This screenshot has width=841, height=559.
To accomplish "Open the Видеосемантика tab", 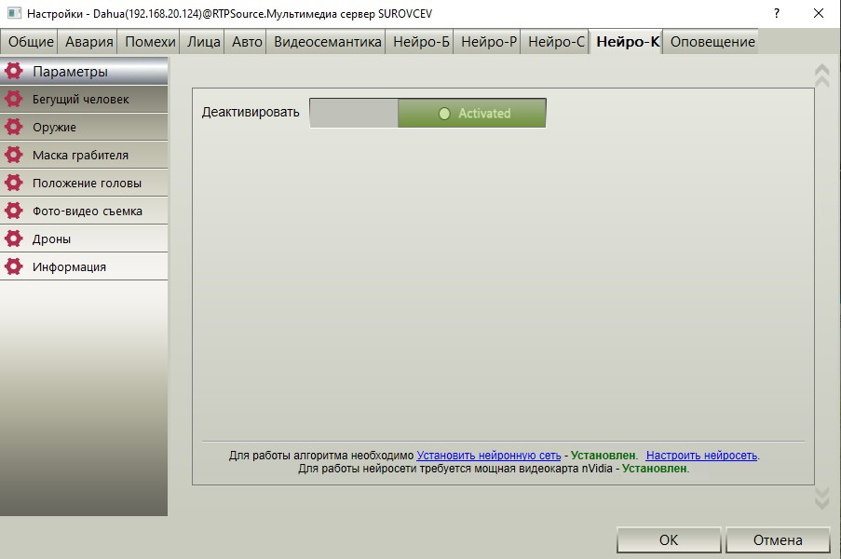I will click(327, 42).
